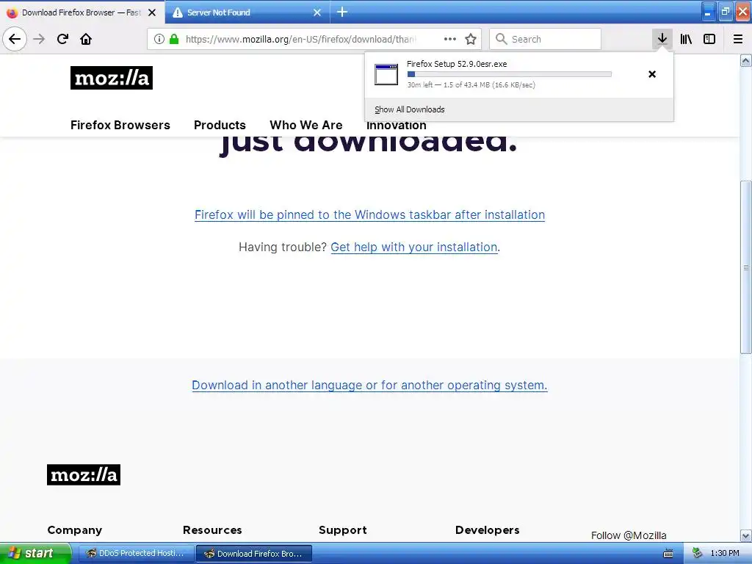
Task: Open Firefox Browsers navigation menu
Action: pos(120,125)
